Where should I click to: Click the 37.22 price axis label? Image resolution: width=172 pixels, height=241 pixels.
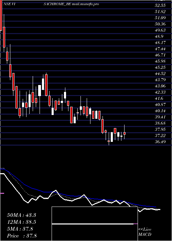pos(160,136)
